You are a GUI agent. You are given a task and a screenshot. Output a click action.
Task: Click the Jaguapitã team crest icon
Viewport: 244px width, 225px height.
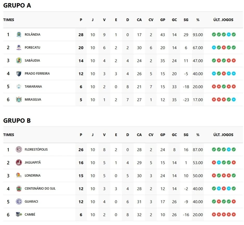[x=19, y=162]
